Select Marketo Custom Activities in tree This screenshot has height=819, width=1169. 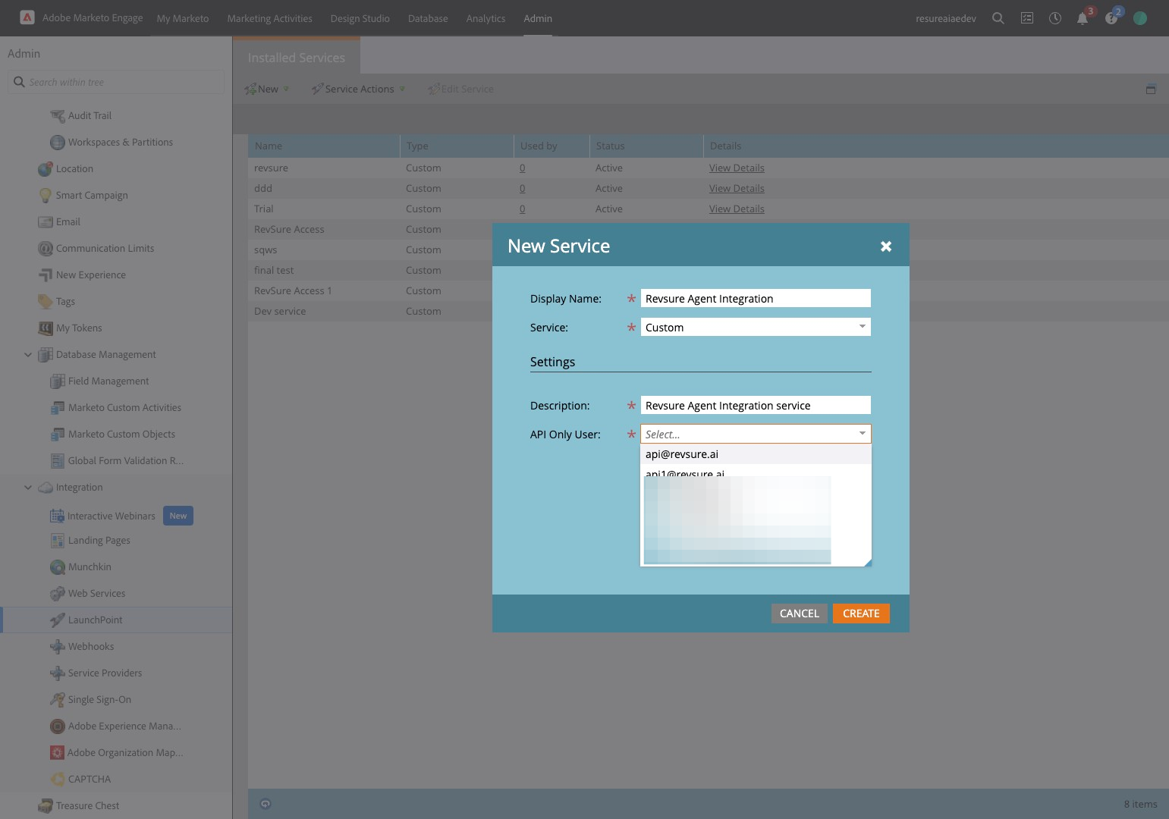[124, 408]
